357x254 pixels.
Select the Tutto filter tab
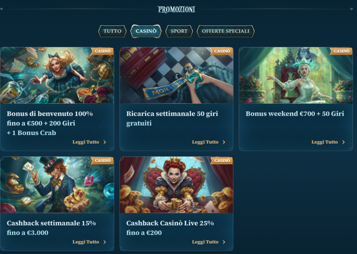(x=112, y=31)
